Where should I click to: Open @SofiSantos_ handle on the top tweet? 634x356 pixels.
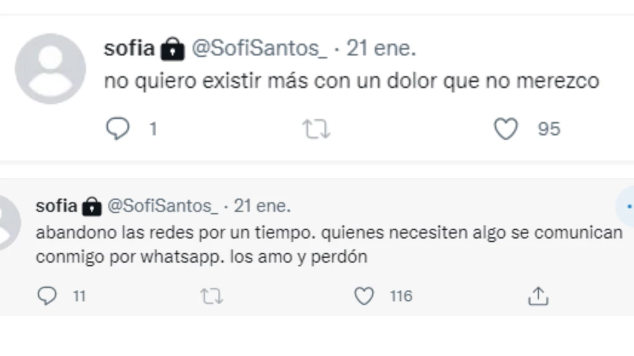pyautogui.click(x=259, y=49)
